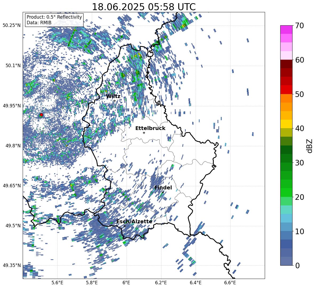Click the 50.25°N latitude label

tap(12, 25)
